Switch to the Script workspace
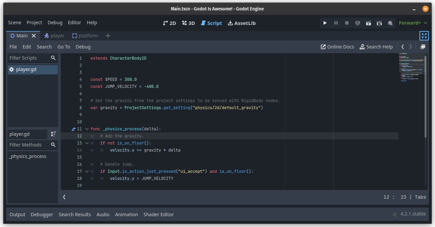The image size is (435, 227). coord(211,23)
